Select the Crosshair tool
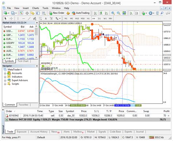This screenshot has width=173, height=141. [x=11, y=19]
